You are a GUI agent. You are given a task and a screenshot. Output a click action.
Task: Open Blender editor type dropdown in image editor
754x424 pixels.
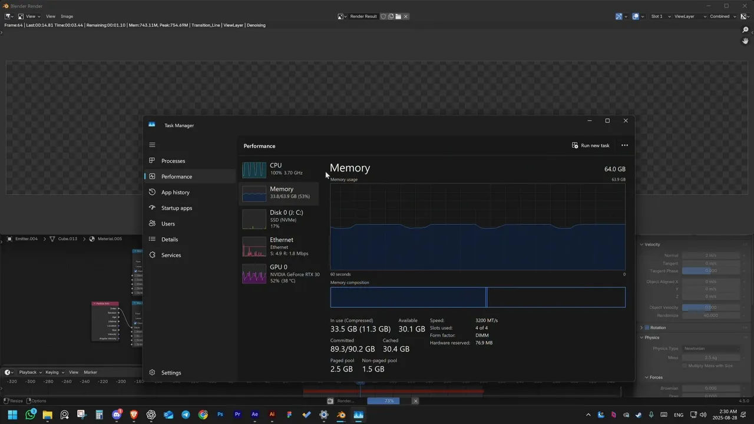pos(9,16)
